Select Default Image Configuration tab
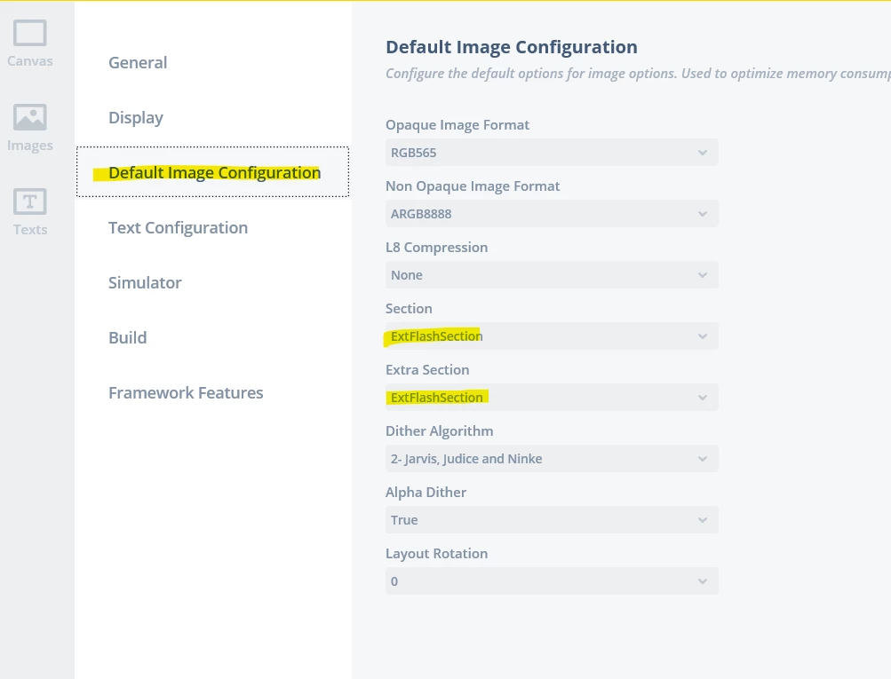891x679 pixels. pos(212,172)
